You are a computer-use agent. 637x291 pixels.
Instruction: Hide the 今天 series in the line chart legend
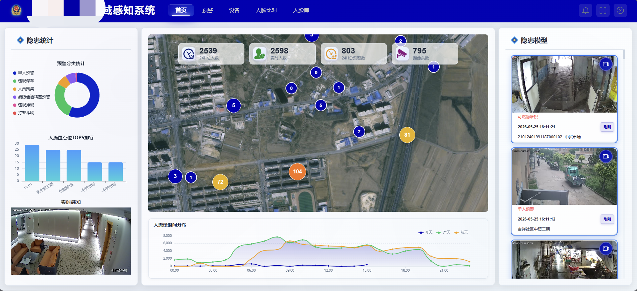tap(425, 233)
